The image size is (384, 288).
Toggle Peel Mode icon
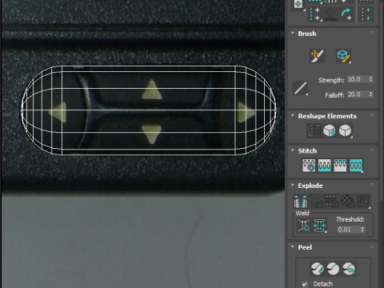coord(333,268)
